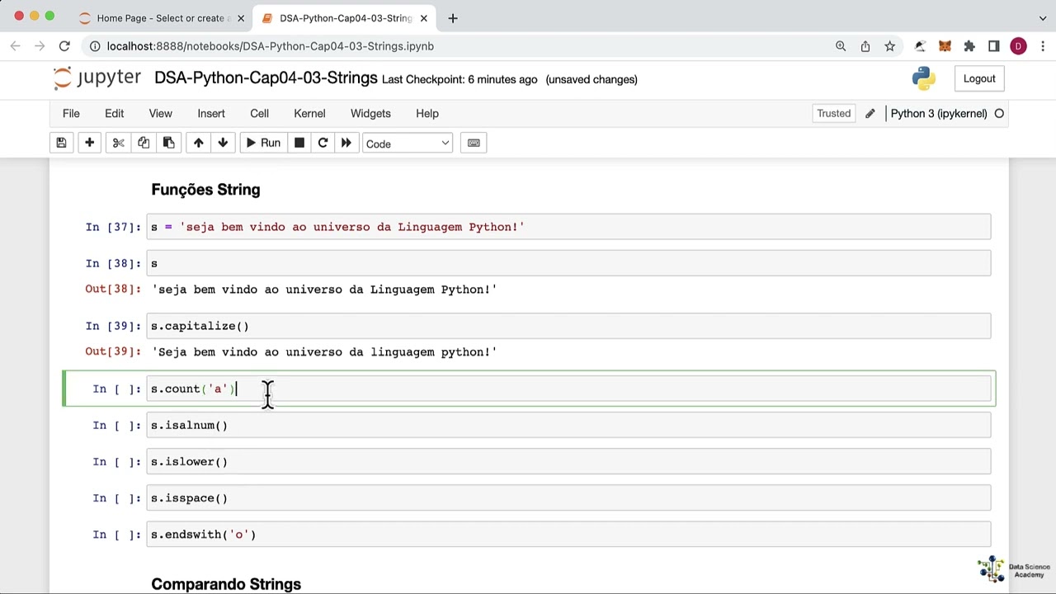Open browser zoom magnifier icon
1056x594 pixels.
841,46
